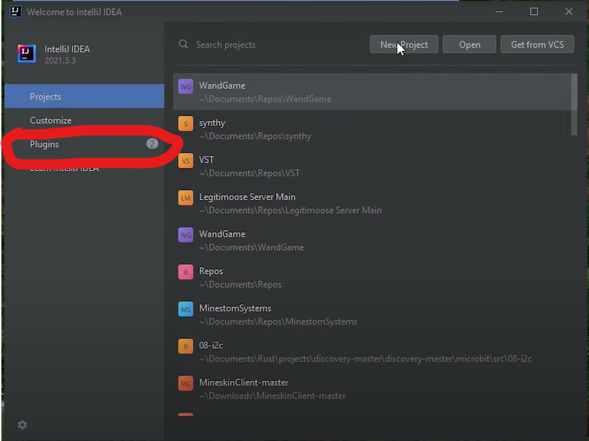Click WG icon of Documents\WandGame project

185,235
